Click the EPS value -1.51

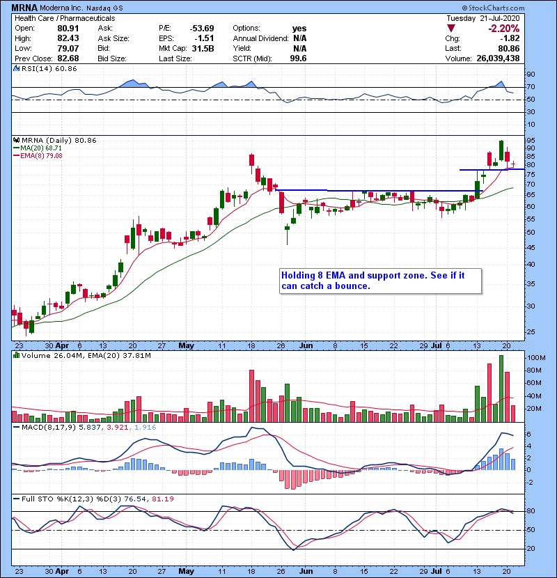204,38
